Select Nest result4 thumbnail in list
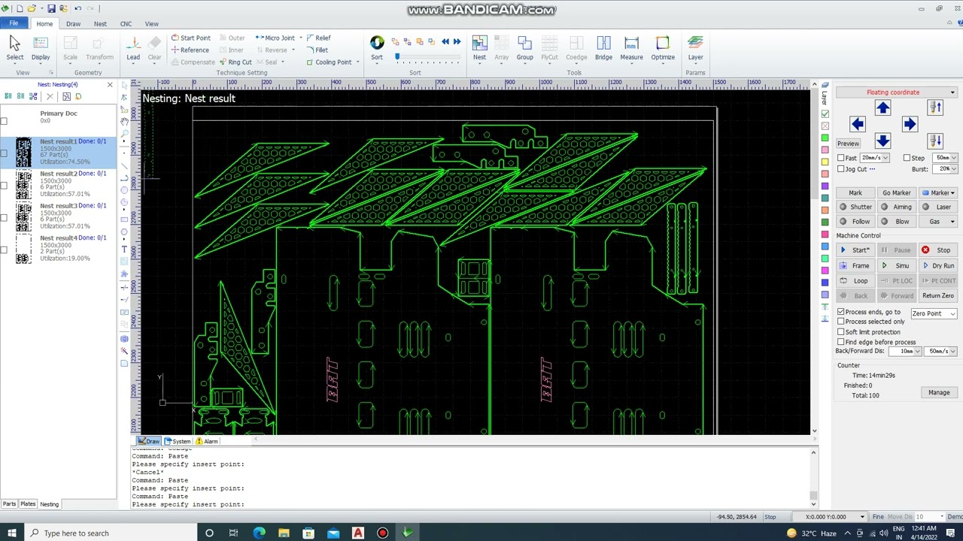The width and height of the screenshot is (963, 541). point(23,249)
